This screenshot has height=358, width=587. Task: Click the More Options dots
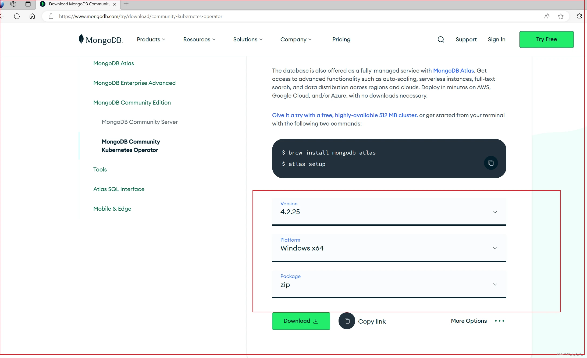tap(499, 321)
